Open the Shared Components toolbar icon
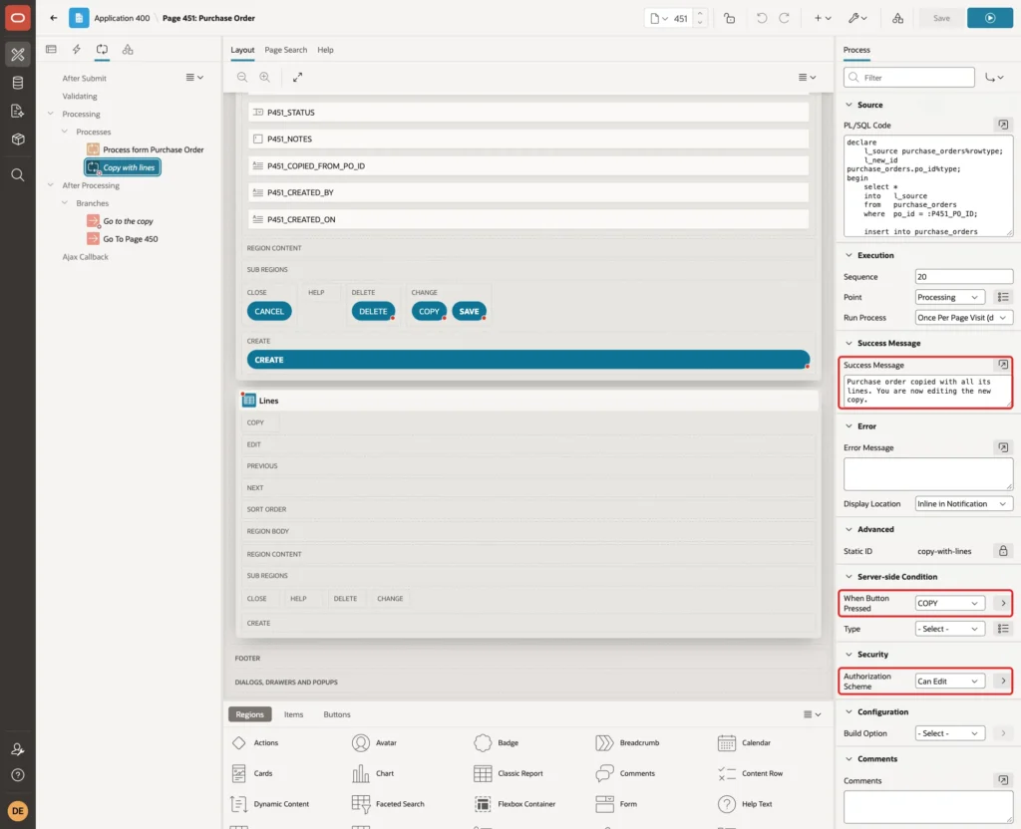Screen dimensions: 1021x829 (x=897, y=18)
